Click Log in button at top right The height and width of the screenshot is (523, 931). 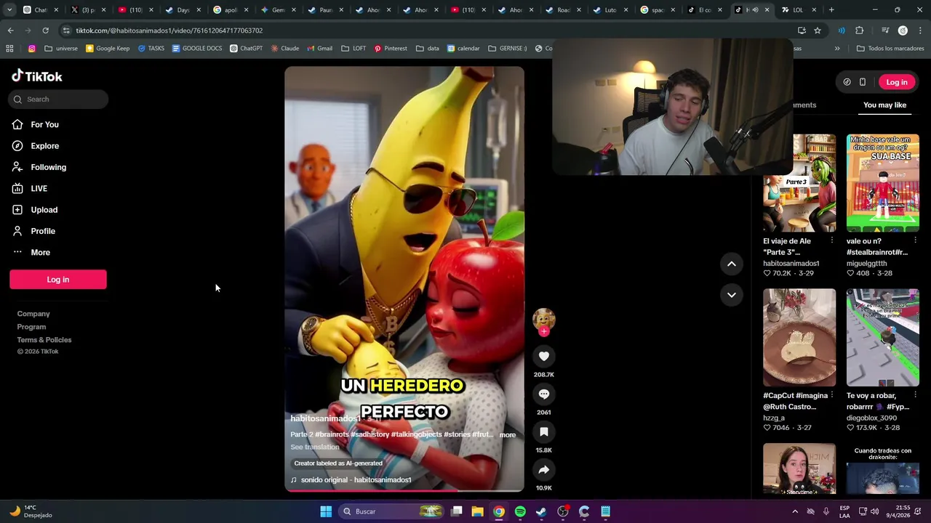pos(896,82)
